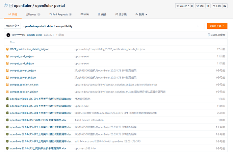
Task: Open the Pull Requests tab
Action: pos(60,15)
